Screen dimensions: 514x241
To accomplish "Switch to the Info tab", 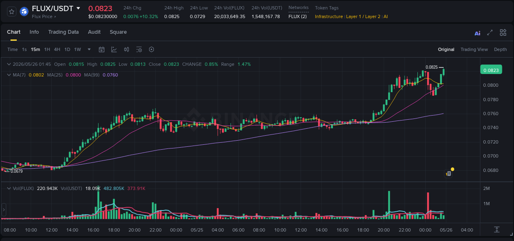I will click(34, 32).
